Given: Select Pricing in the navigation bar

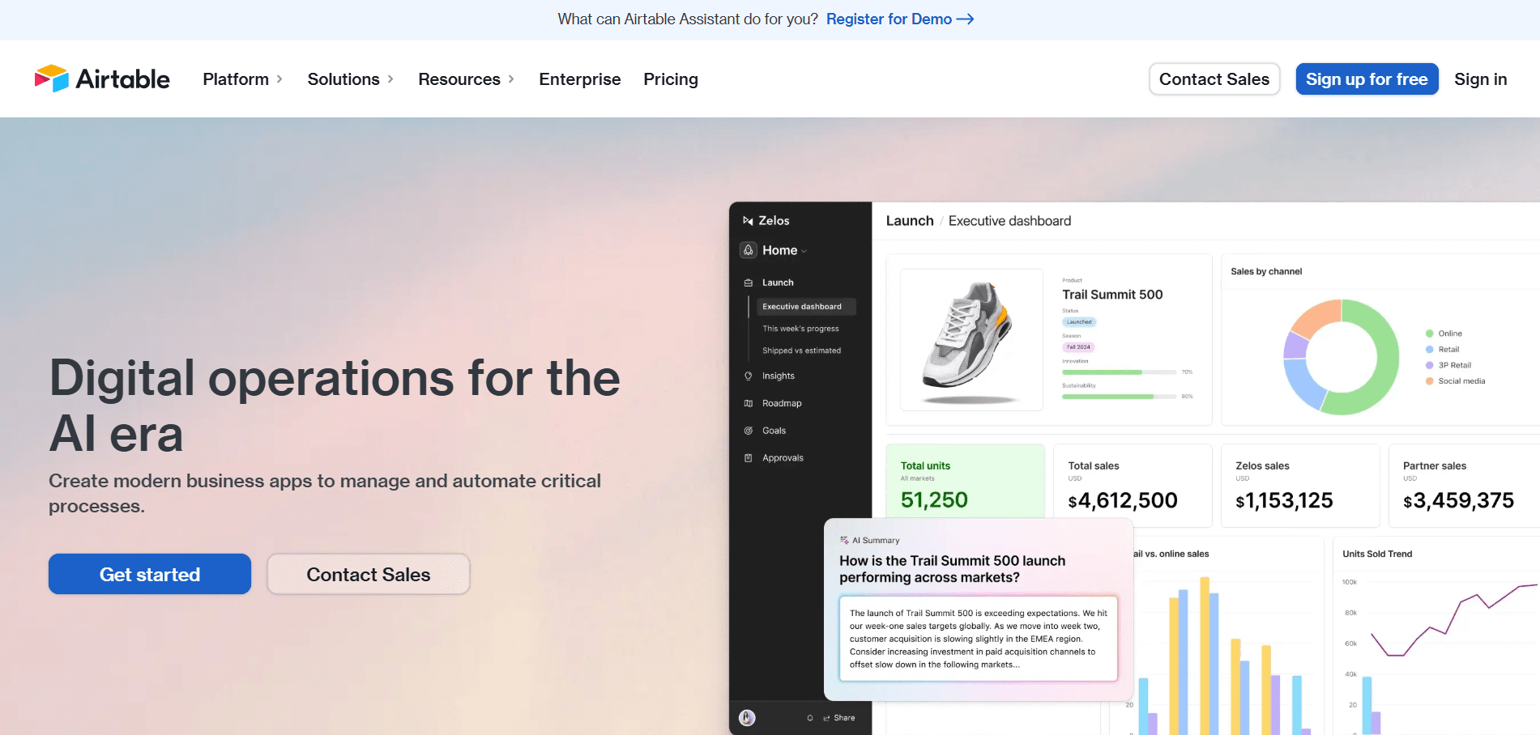Looking at the screenshot, I should (x=670, y=79).
